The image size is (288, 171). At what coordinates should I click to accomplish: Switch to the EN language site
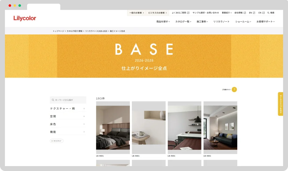[x=252, y=13]
